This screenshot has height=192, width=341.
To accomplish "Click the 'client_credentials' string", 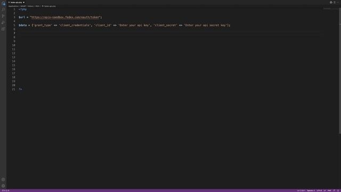I will click(x=75, y=25).
